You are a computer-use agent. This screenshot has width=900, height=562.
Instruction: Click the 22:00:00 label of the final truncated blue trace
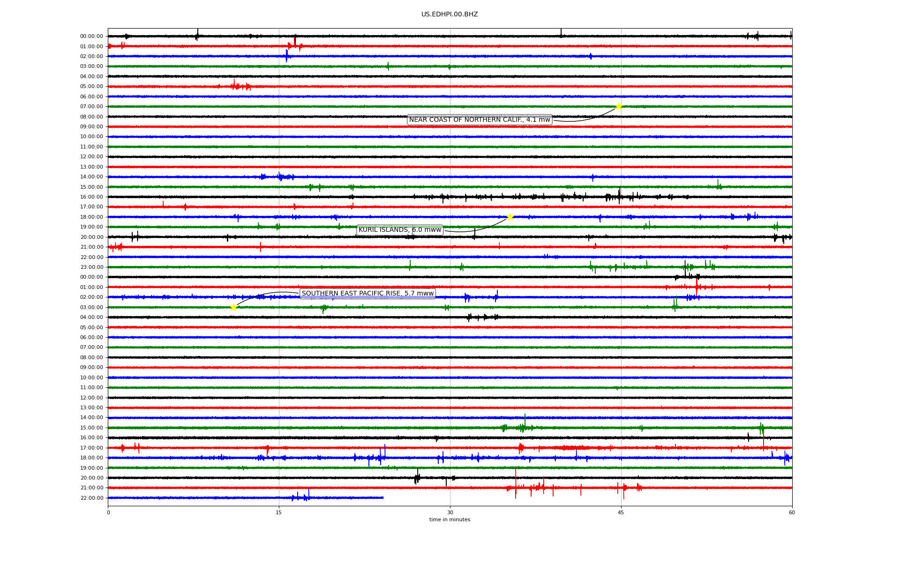(91, 498)
